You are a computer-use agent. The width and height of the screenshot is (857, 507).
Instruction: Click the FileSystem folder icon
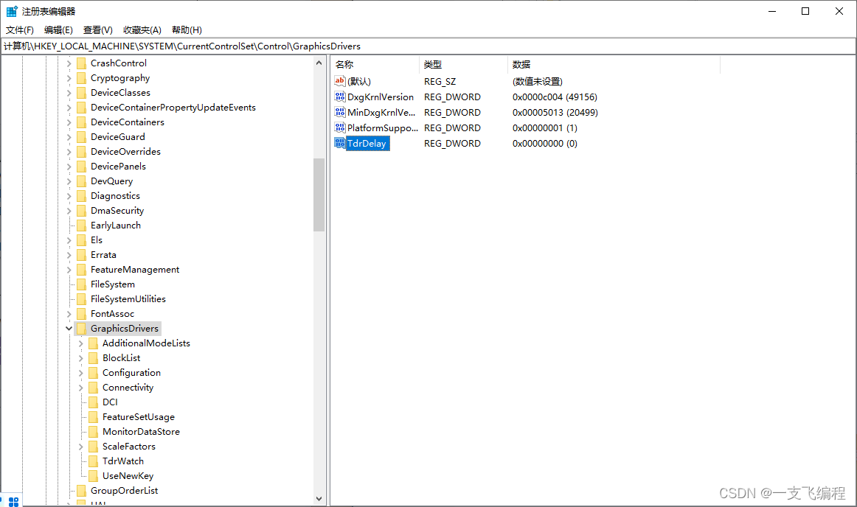81,284
